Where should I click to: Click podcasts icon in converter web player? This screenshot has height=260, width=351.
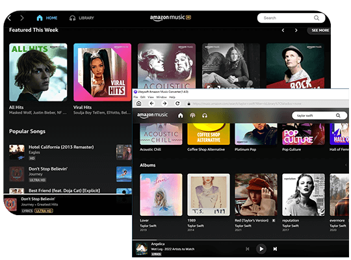(x=192, y=115)
